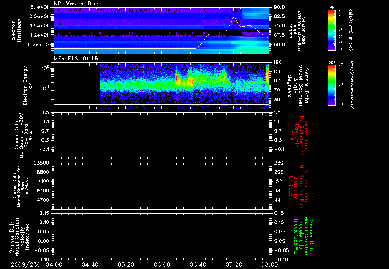The image size is (389, 269).
Task: Click the 30 scanner angle tick
Action: pos(277,100)
